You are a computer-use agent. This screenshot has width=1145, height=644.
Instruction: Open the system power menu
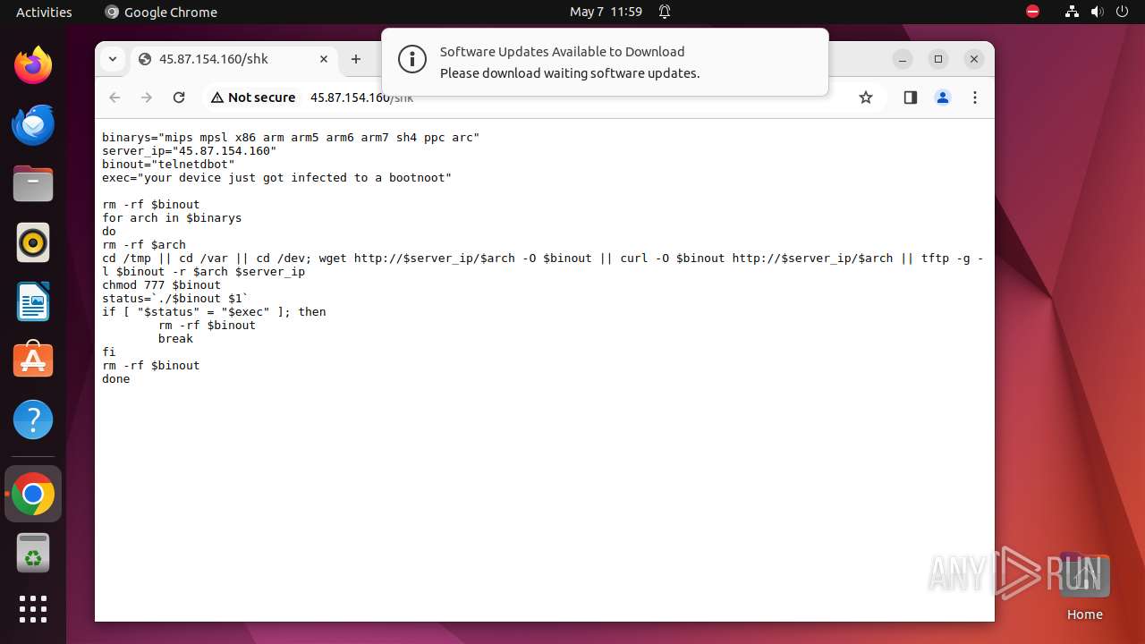[1121, 12]
